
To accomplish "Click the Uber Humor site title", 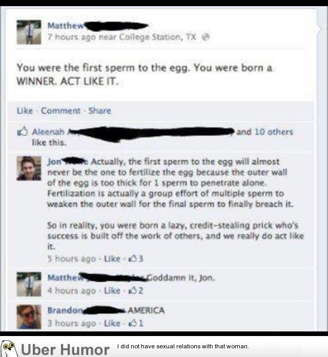I will [x=65, y=349].
